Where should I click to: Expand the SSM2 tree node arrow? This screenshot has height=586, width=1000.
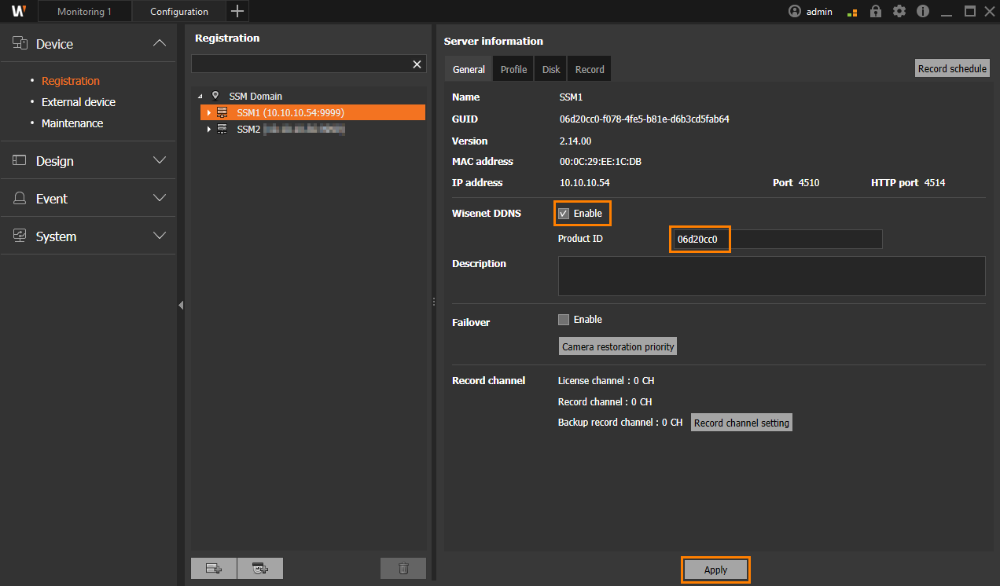(208, 130)
